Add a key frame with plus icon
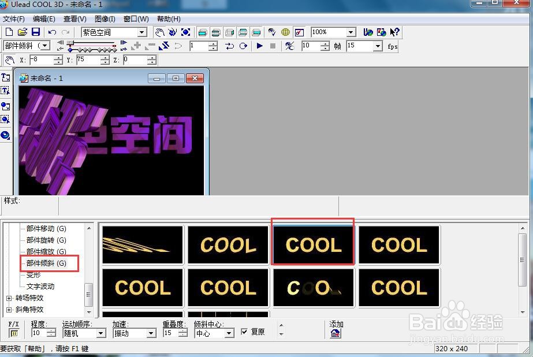 pos(137,46)
